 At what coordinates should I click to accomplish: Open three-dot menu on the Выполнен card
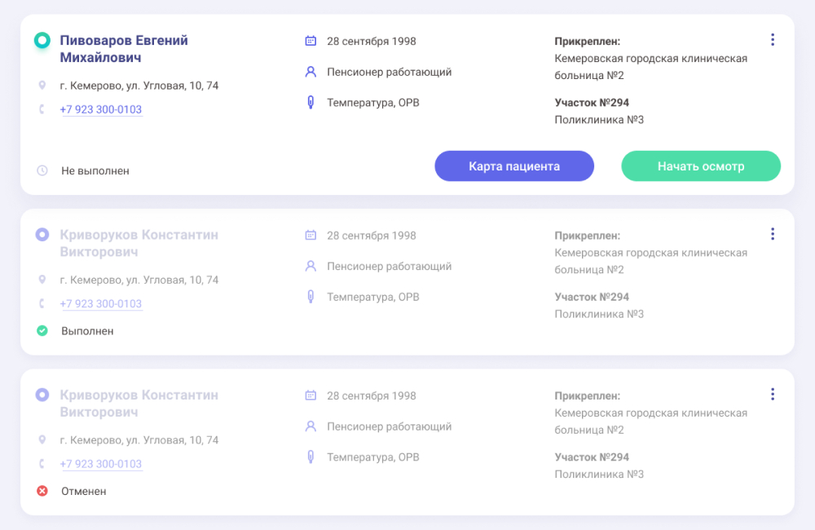pos(772,234)
